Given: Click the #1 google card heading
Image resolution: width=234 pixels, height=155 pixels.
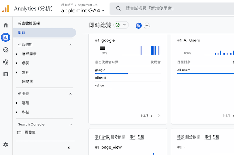Looking at the screenshot, I should (x=105, y=40).
